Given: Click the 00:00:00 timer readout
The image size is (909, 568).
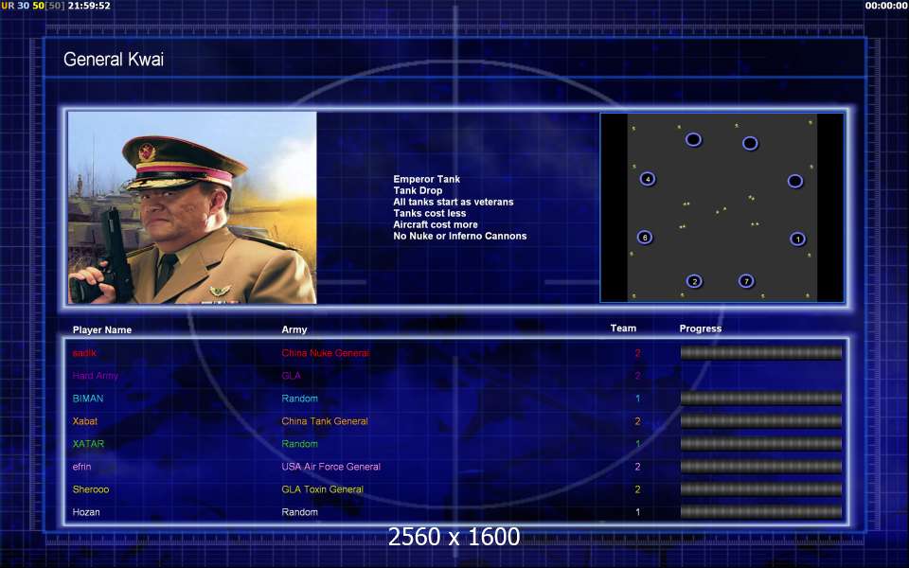Looking at the screenshot, I should coord(886,6).
